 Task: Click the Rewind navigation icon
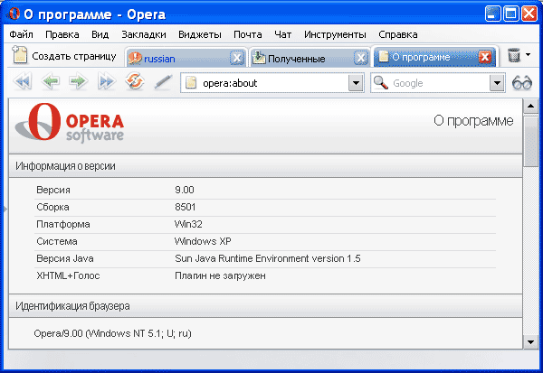click(23, 82)
